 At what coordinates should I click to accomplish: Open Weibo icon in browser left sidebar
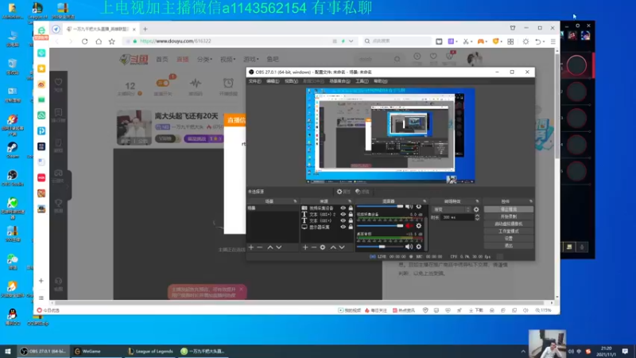[x=41, y=84]
